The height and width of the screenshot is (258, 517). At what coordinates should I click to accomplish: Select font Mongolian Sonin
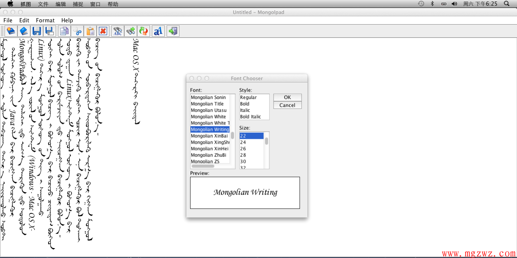point(210,97)
